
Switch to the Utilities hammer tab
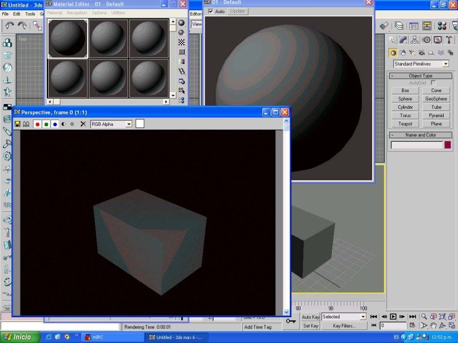(449, 39)
